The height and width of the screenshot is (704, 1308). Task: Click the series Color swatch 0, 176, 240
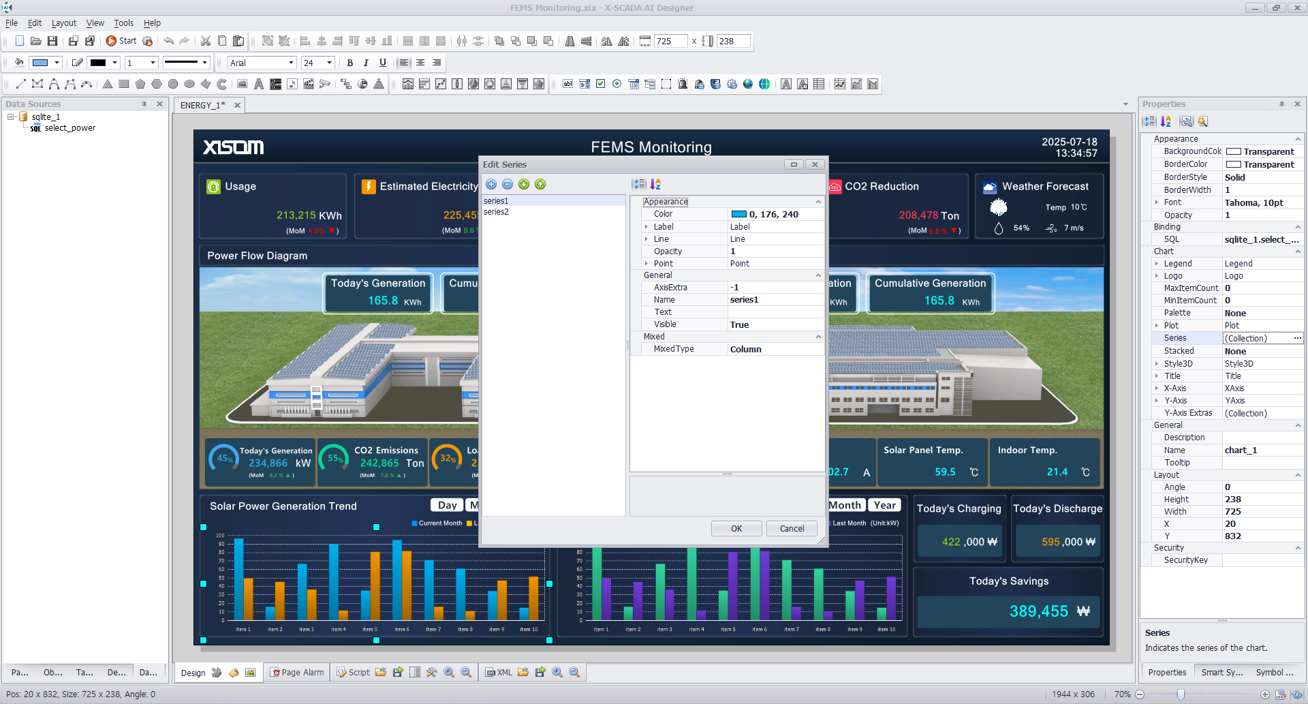738,214
